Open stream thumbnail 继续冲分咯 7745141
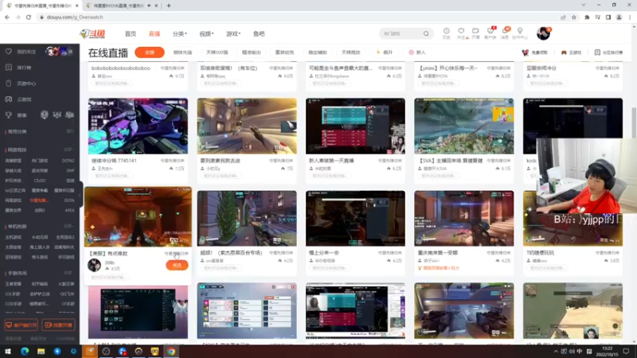The height and width of the screenshot is (358, 637). click(x=138, y=126)
